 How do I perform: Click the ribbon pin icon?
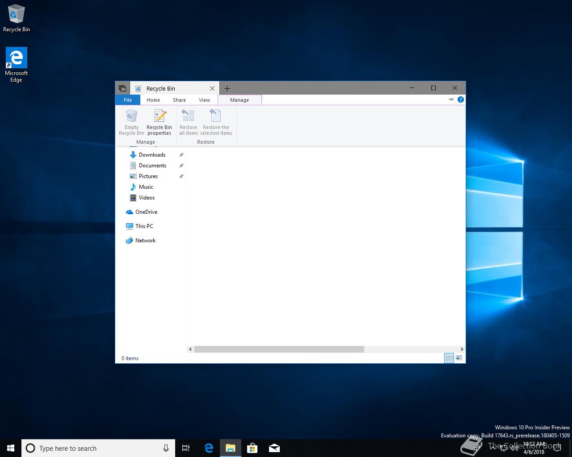pyautogui.click(x=451, y=100)
